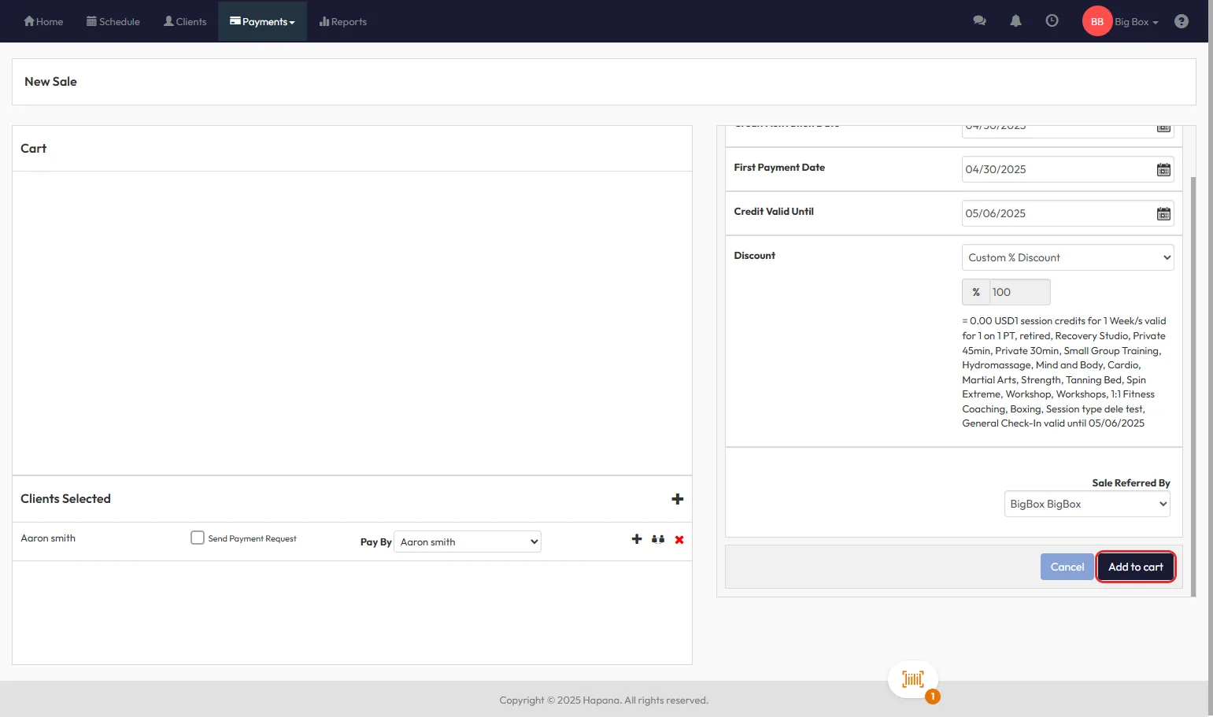Click the discount percent input field
The image size is (1213, 717).
(x=1019, y=292)
